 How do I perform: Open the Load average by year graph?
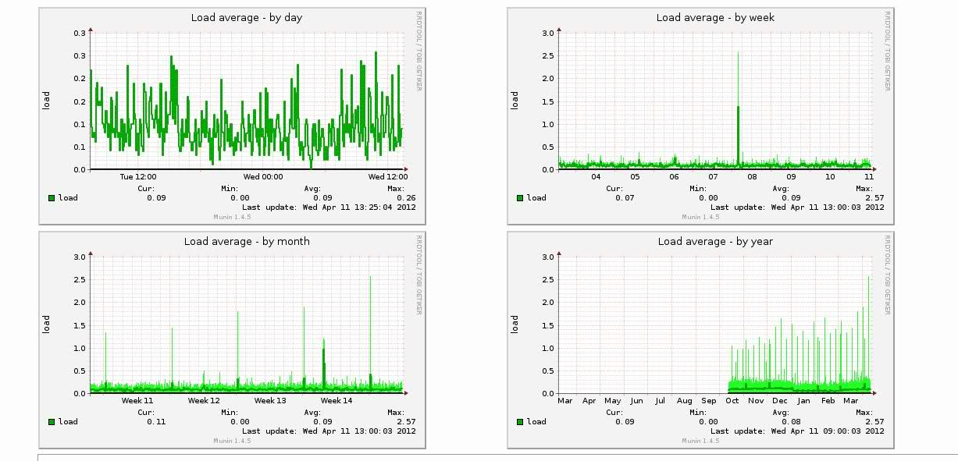point(700,339)
